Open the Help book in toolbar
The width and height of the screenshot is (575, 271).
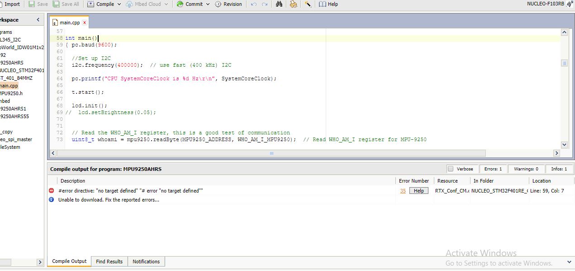(328, 4)
